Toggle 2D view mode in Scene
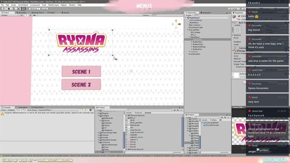 point(22,15)
